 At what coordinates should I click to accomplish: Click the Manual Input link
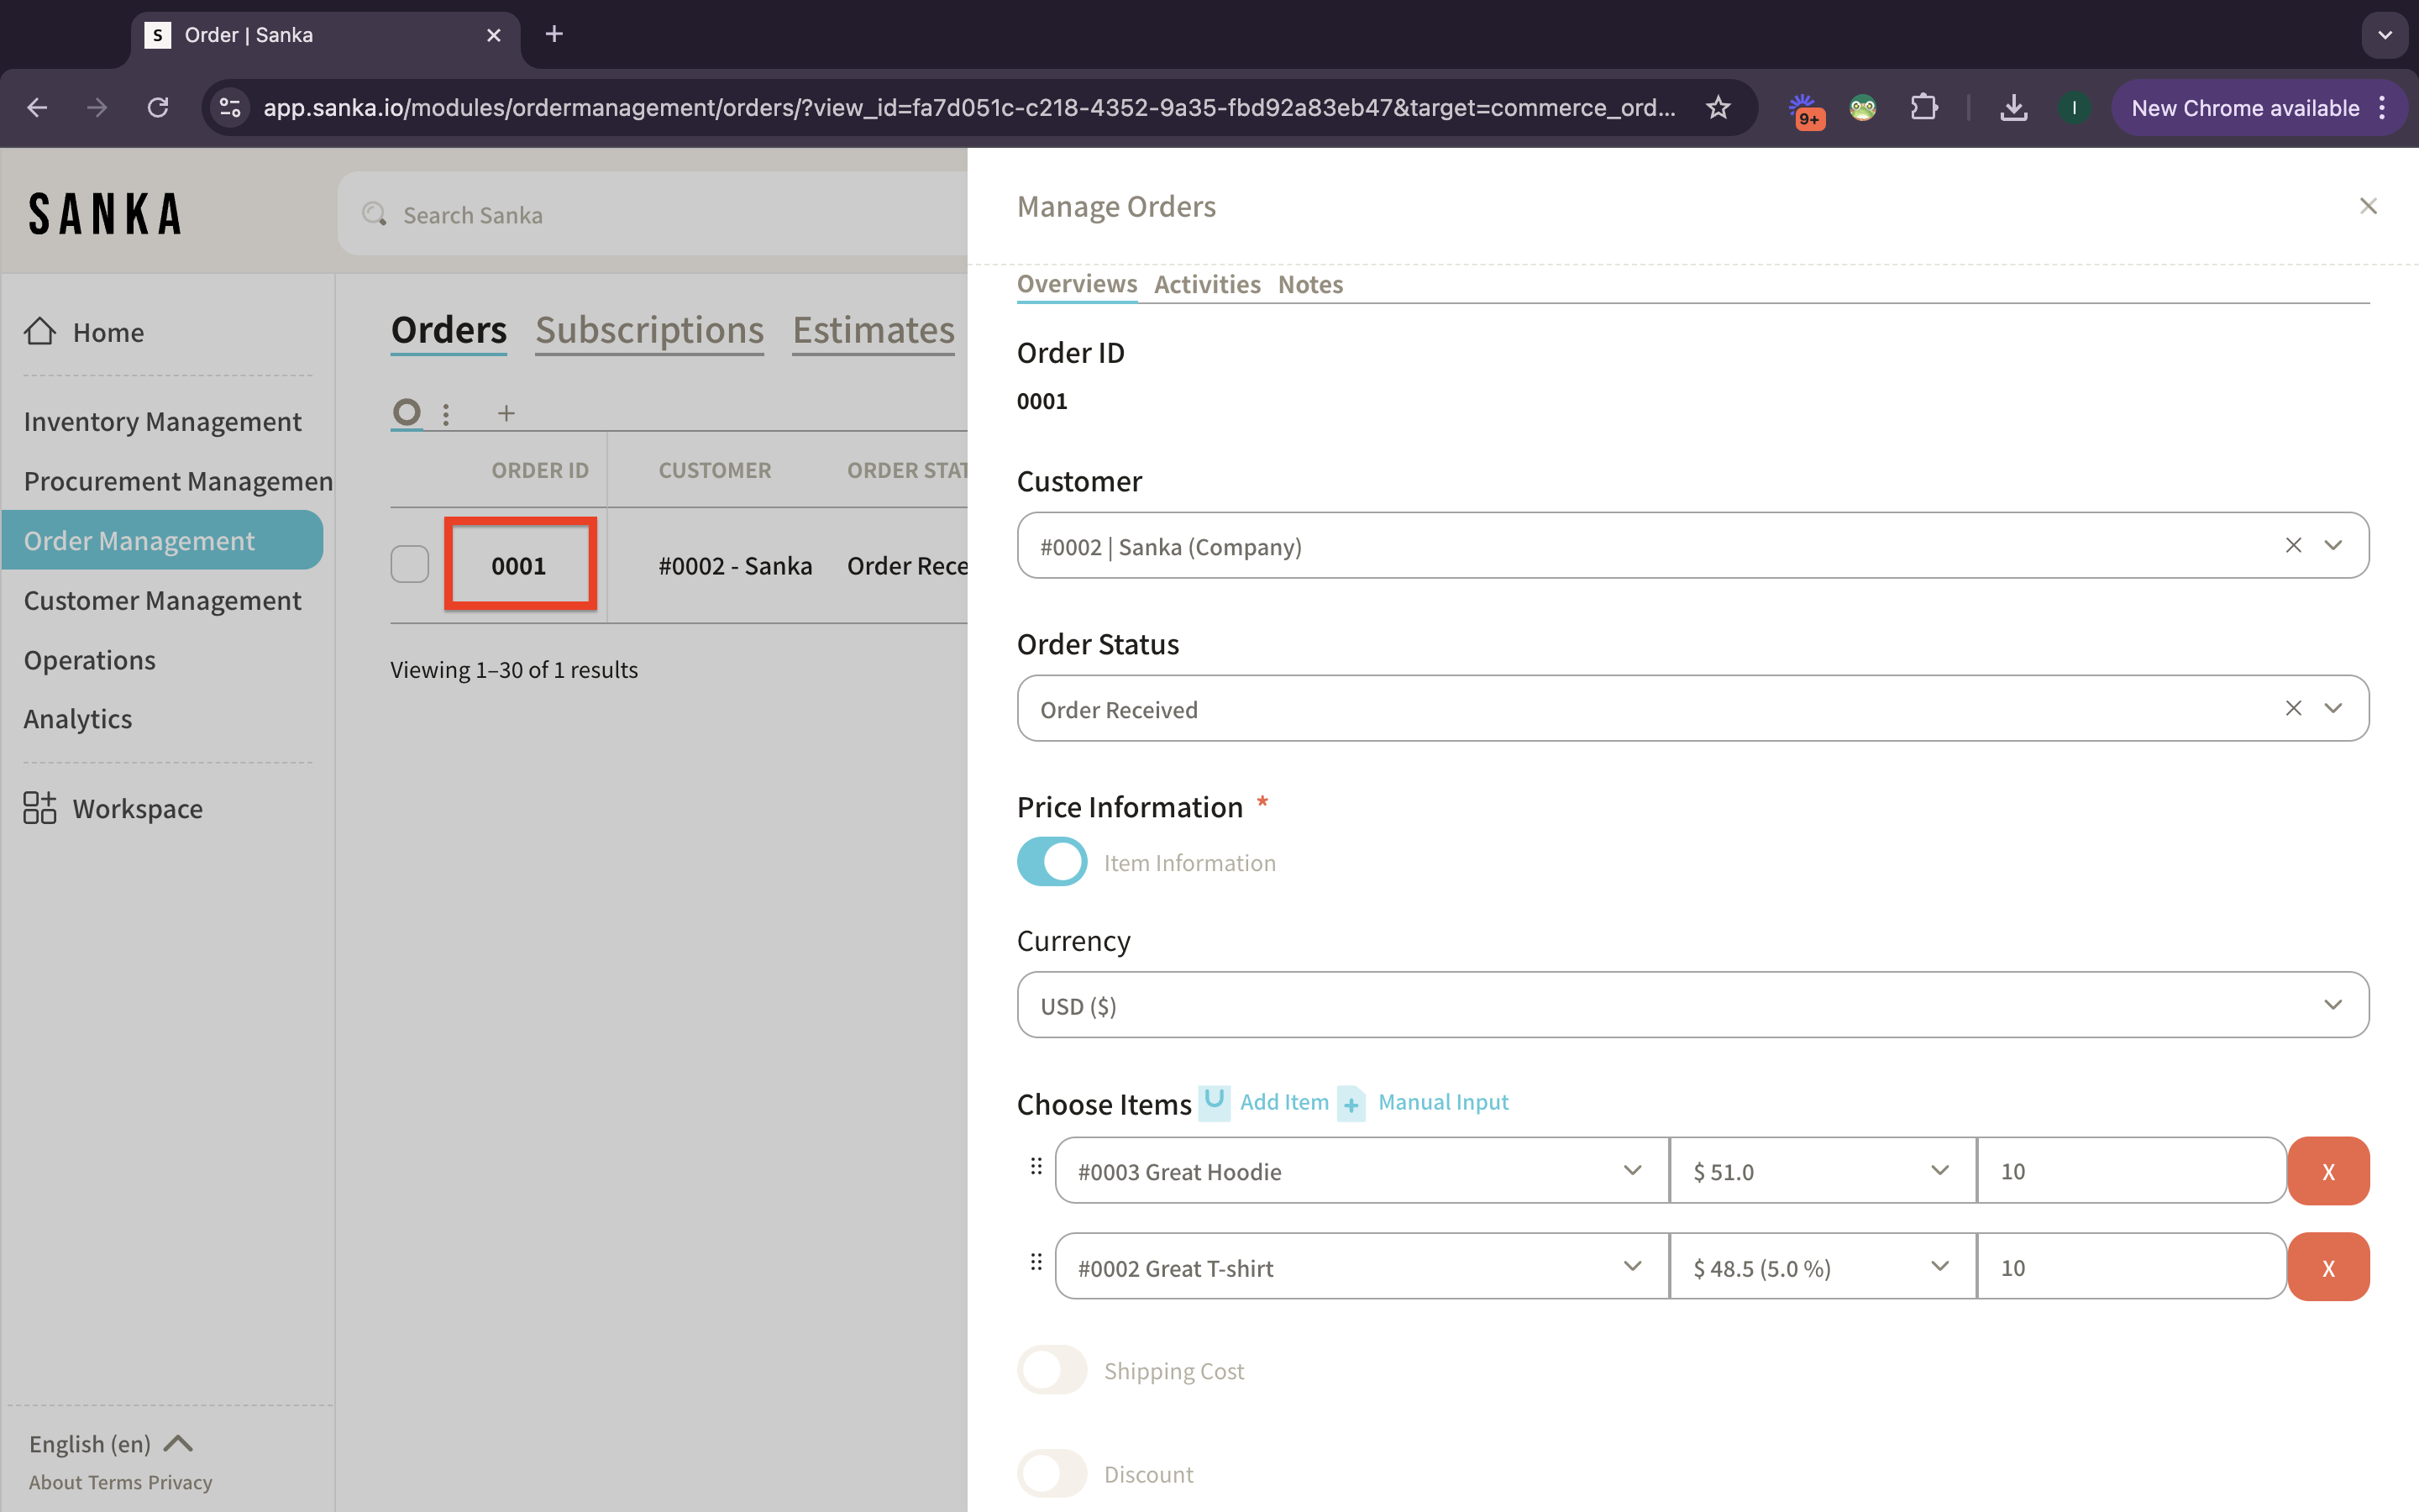(x=1442, y=1102)
